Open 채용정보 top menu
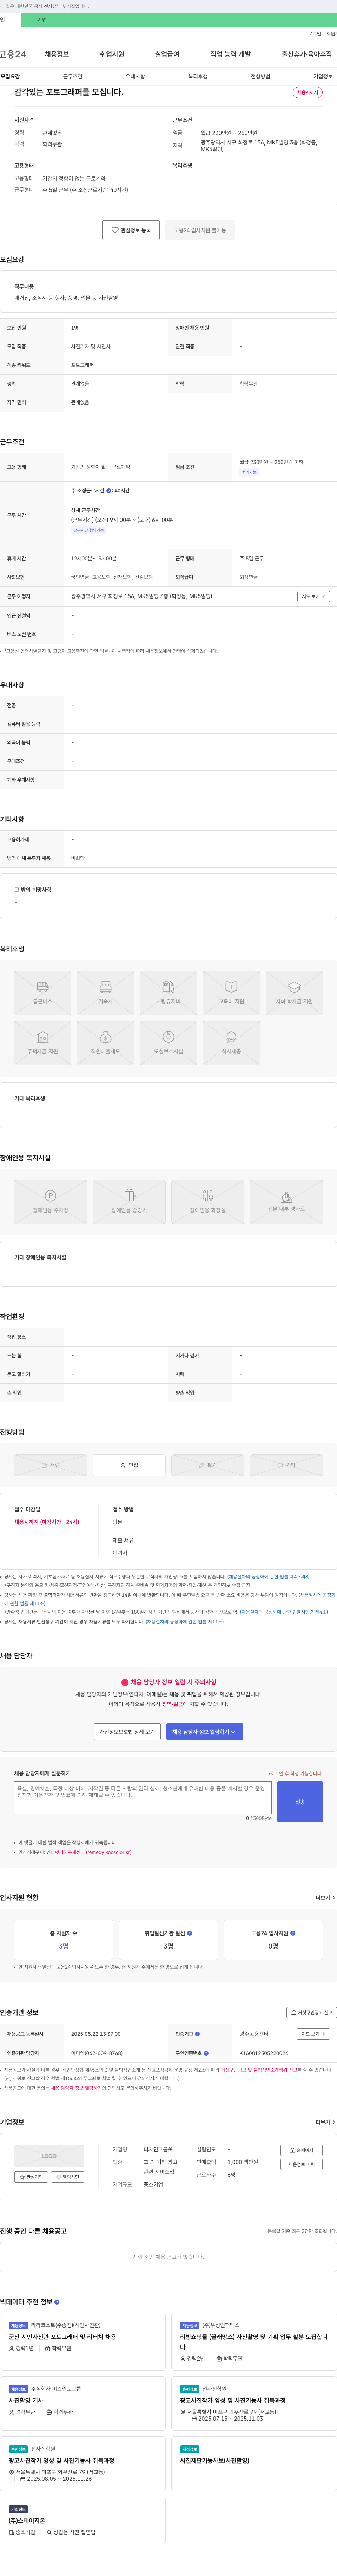337x2576 pixels. [57, 54]
